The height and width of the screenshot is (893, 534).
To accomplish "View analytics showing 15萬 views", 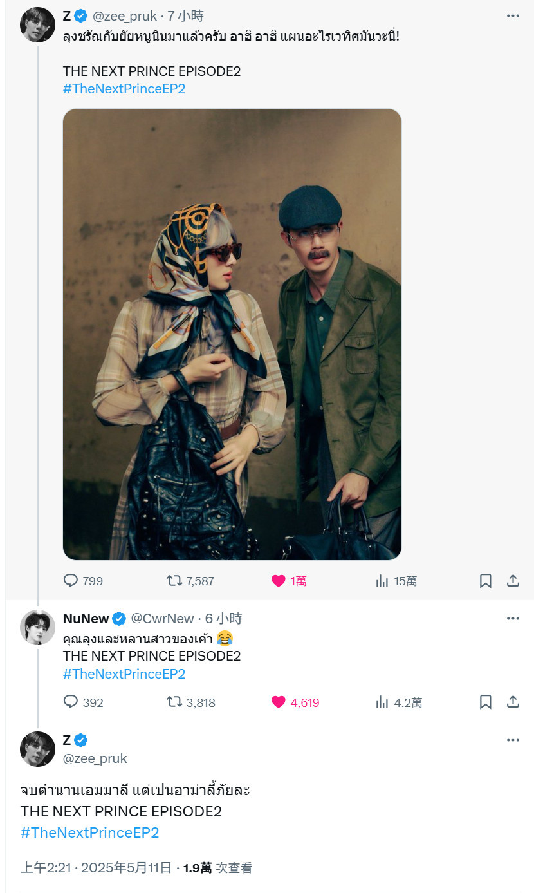I will tap(396, 581).
